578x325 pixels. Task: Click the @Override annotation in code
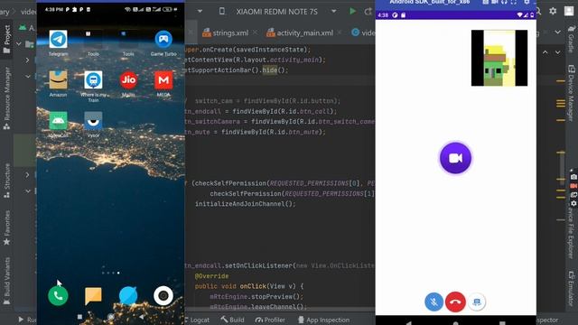pos(211,276)
